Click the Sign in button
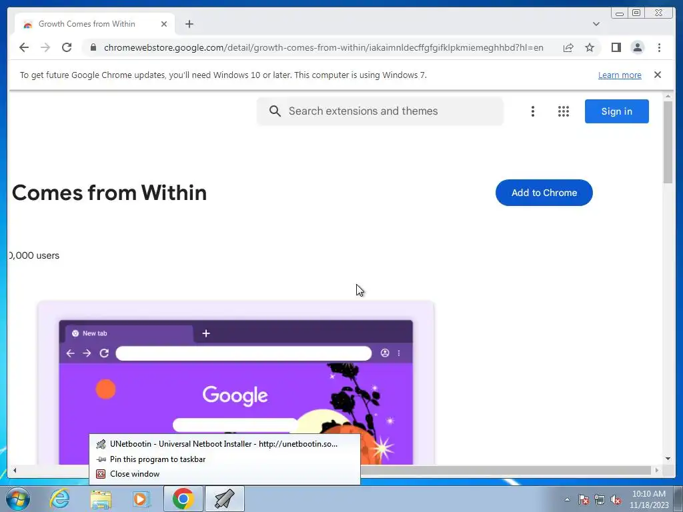 click(616, 111)
